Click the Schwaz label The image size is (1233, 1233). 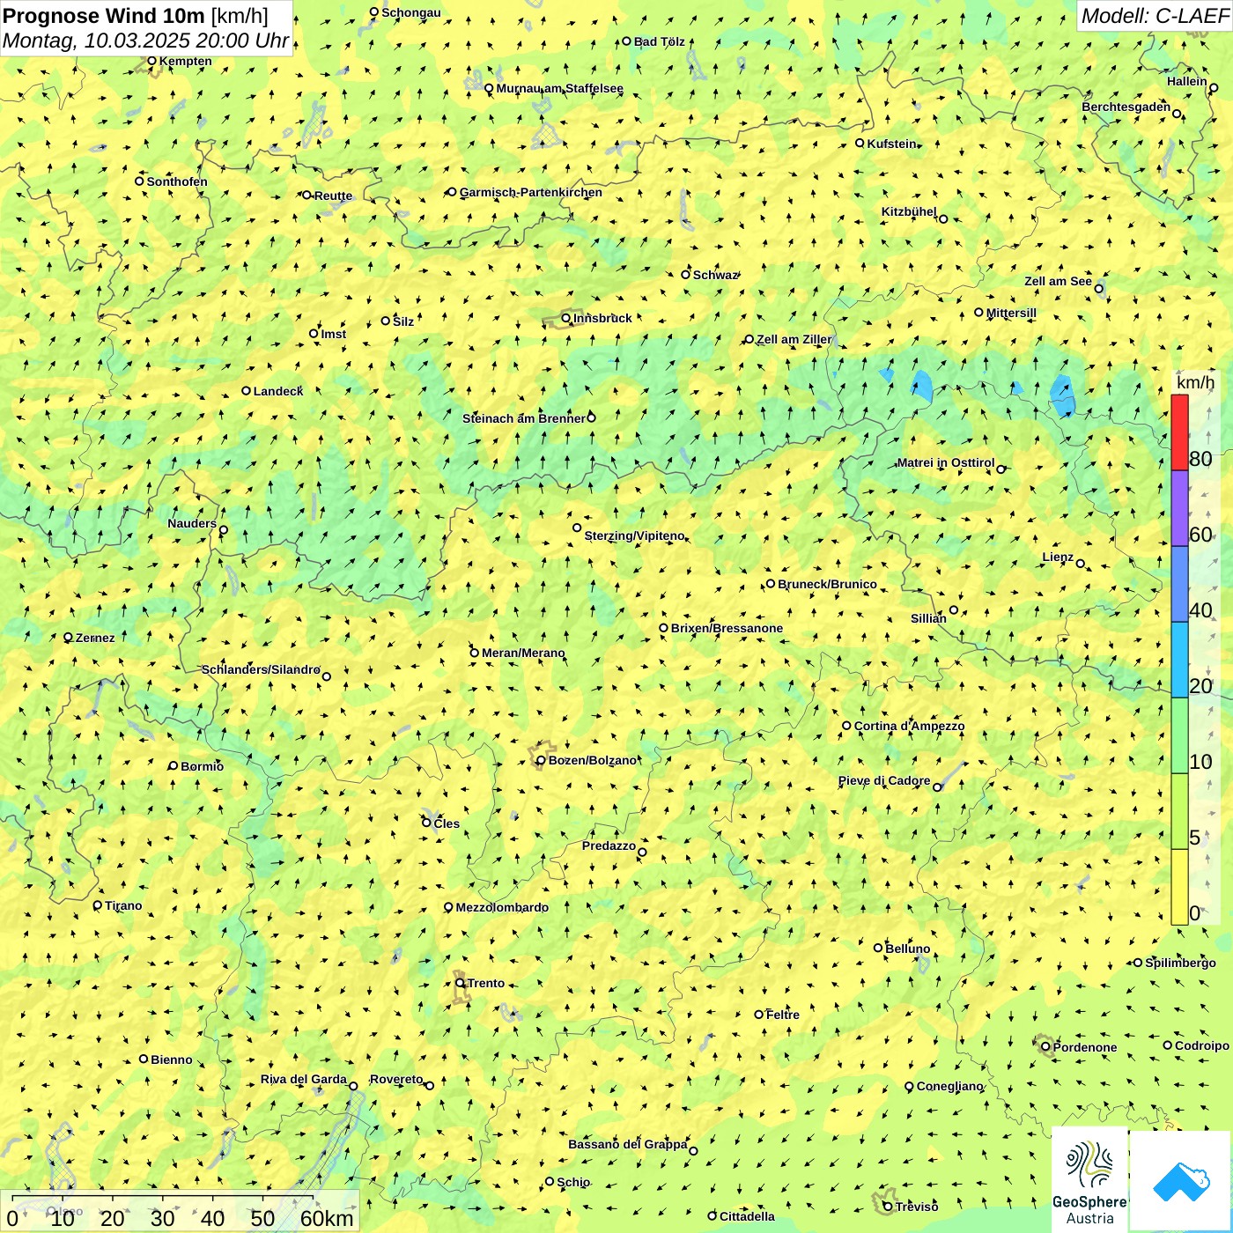(x=715, y=275)
